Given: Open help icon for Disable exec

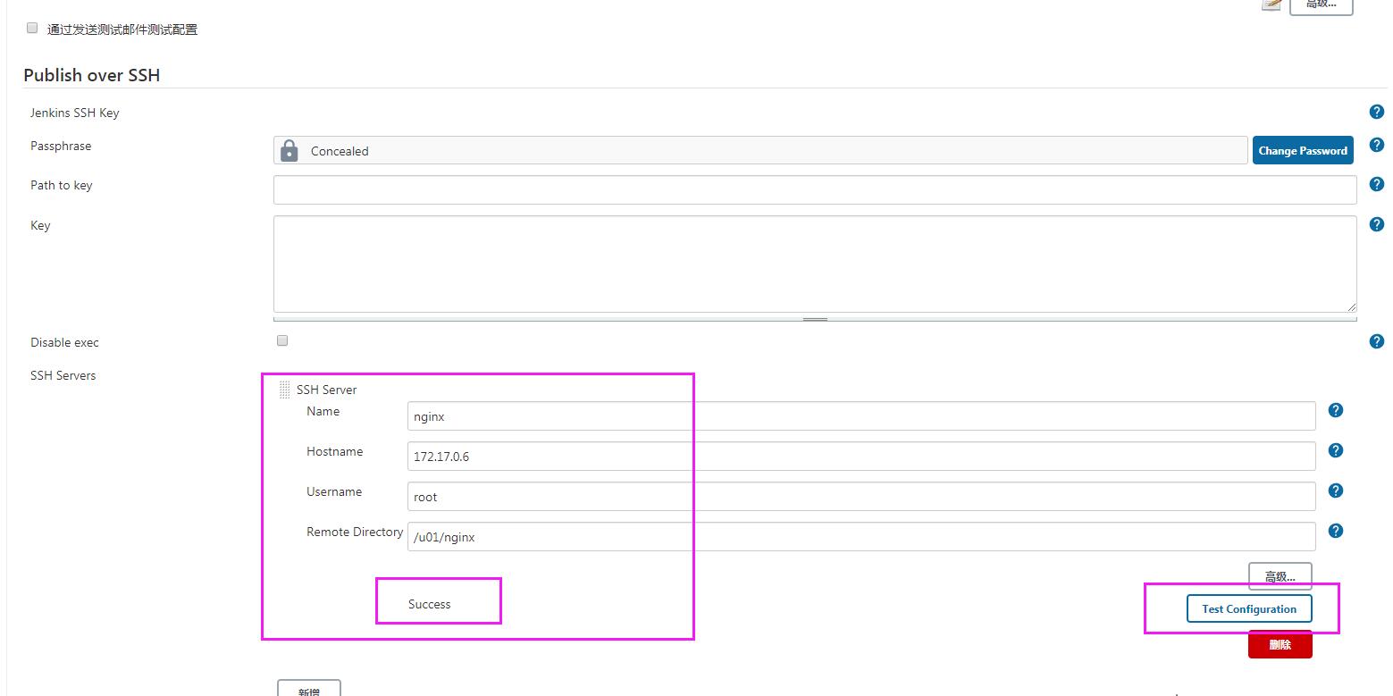Looking at the screenshot, I should tap(1377, 341).
